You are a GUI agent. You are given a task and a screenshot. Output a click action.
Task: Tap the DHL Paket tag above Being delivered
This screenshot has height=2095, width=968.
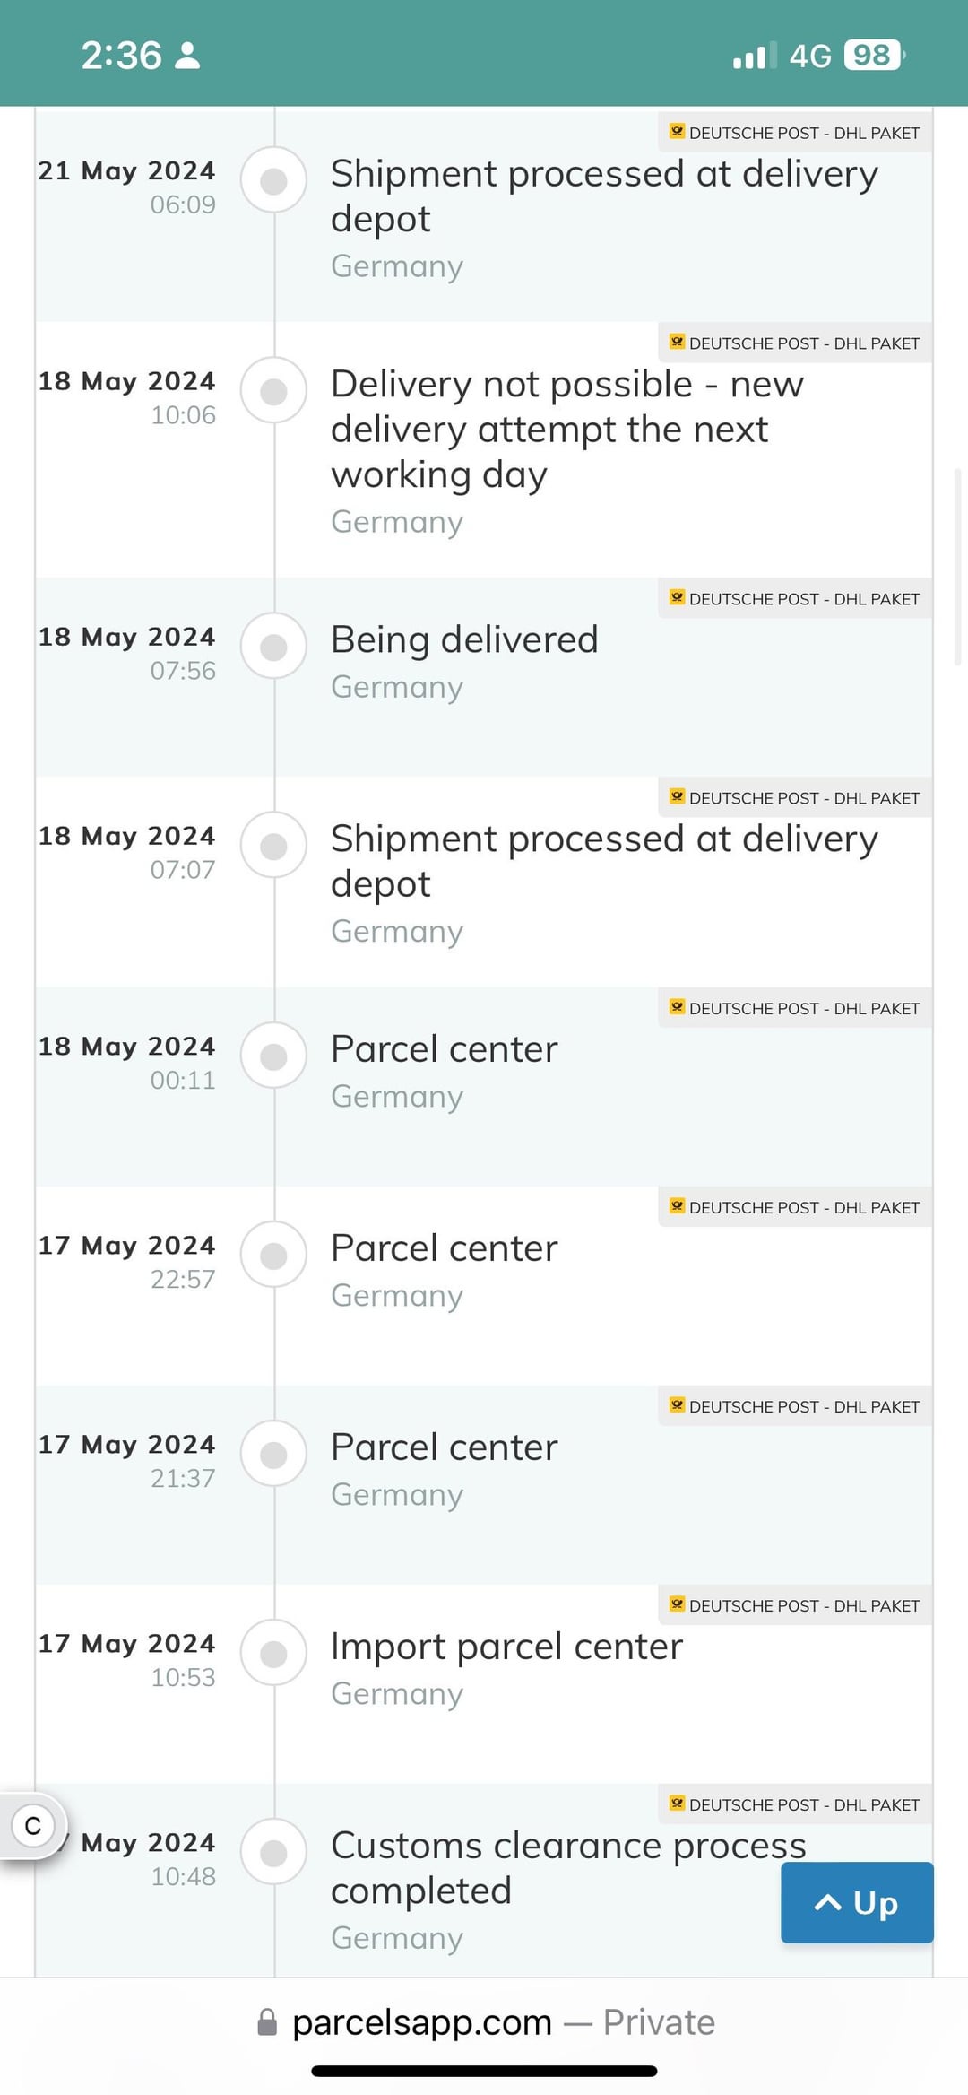coord(794,599)
